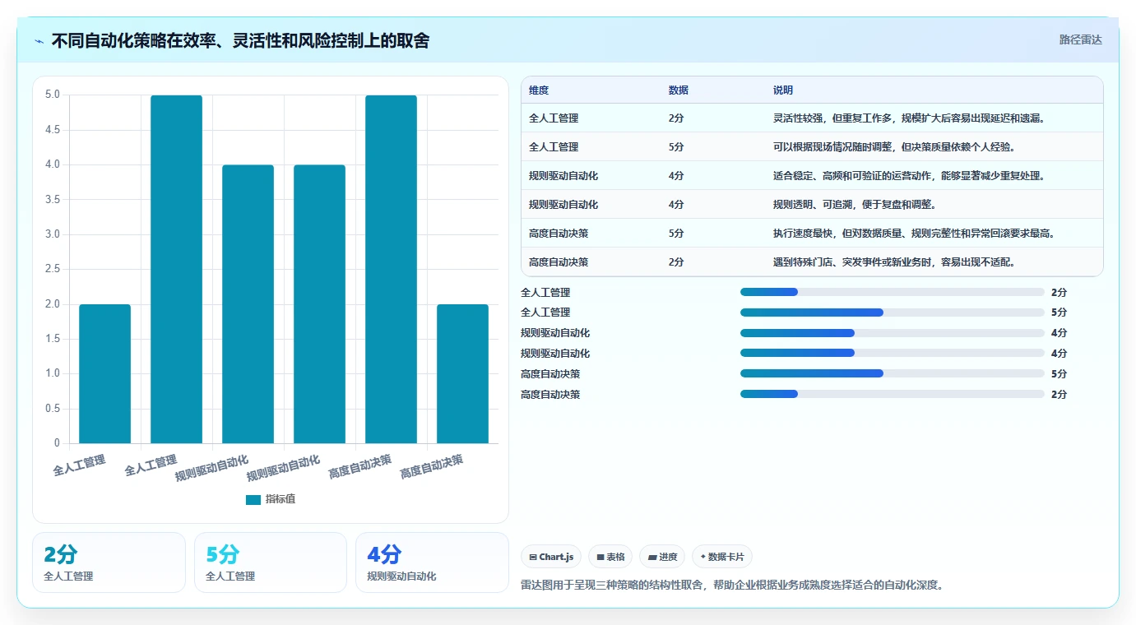This screenshot has height=625, width=1136.
Task: Select the 全人工管理 bar with value 5
Action: pos(176,270)
